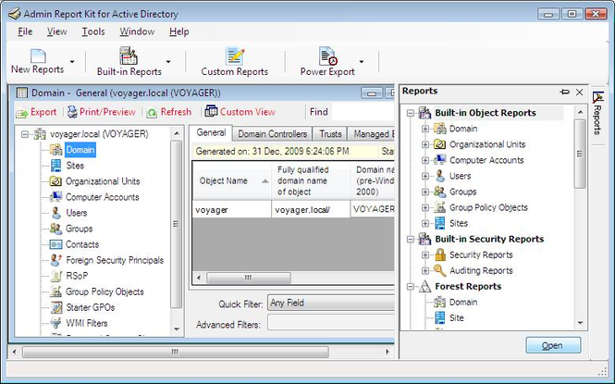Select the Sites icon in left tree
Viewport: 615px width, 384px height.
tap(55, 166)
